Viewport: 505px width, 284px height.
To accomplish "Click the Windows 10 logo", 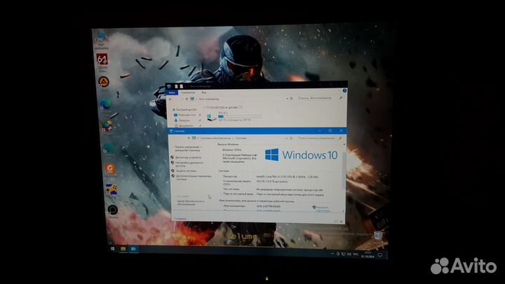I will [301, 155].
